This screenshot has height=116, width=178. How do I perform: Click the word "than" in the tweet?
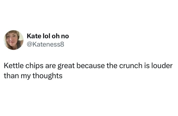click(10, 76)
